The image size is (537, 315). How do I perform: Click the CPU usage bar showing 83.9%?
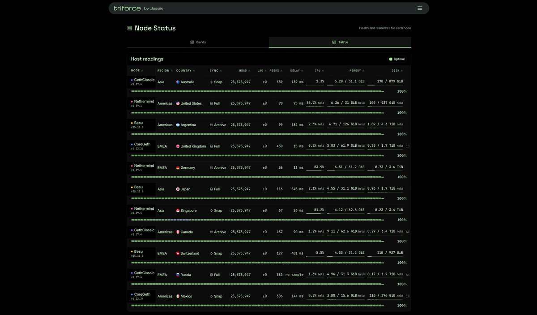coord(315,171)
